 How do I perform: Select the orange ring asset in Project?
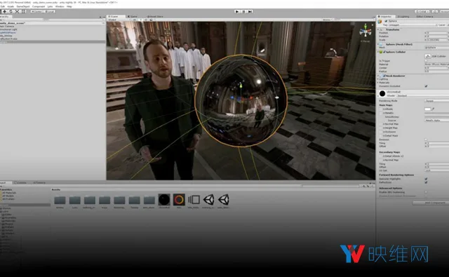[179, 200]
